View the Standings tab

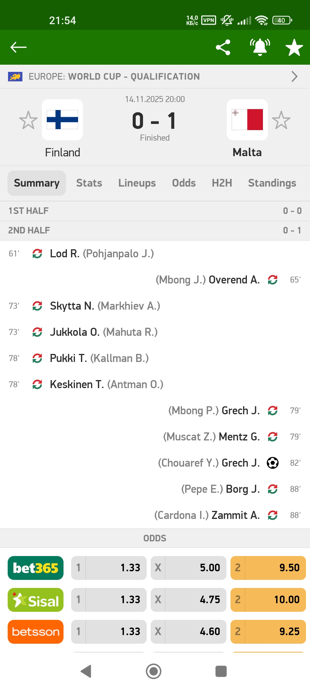272,183
